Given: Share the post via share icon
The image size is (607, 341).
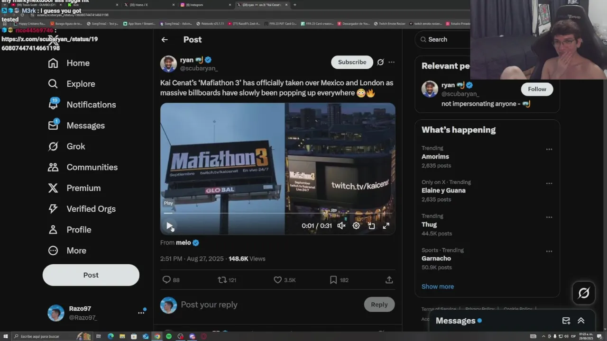Looking at the screenshot, I should 389,280.
